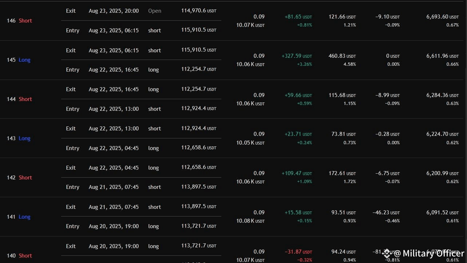
Task: Select trade 146 Short label
Action: 20,21
